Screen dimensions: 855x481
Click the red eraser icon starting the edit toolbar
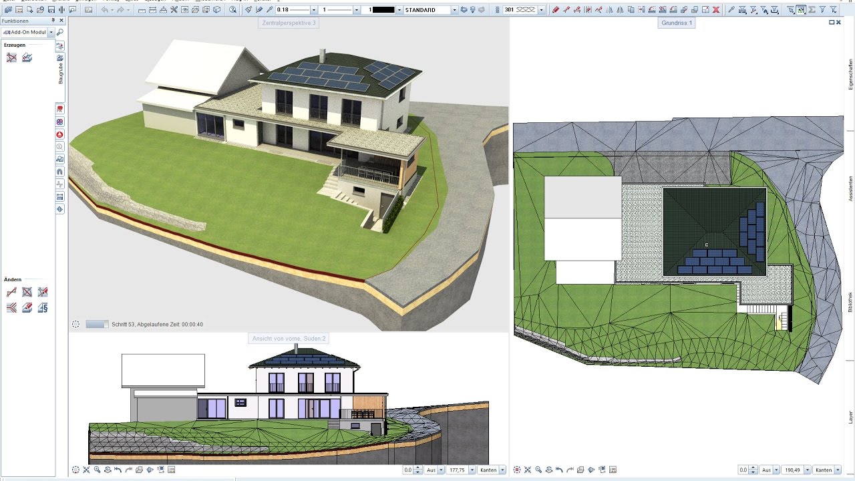(556, 10)
